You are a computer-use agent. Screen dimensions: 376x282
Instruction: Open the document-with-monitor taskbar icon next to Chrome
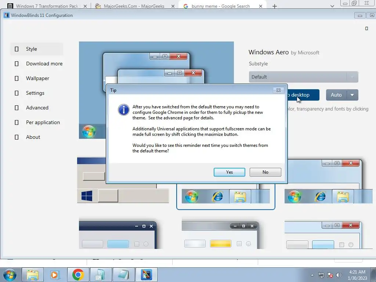coord(101,275)
